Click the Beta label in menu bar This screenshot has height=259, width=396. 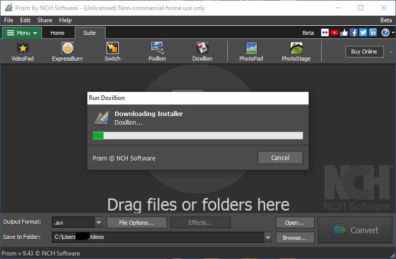click(386, 20)
